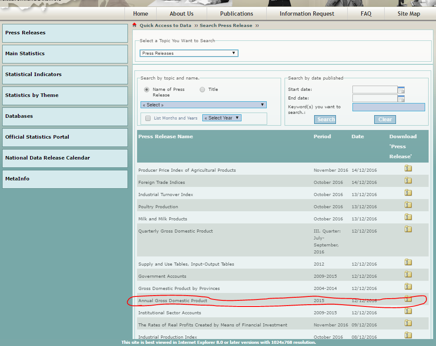Click 'Quarterly Gross Domestic Product' row name
Image resolution: width=436 pixels, height=346 pixels.
(x=175, y=231)
